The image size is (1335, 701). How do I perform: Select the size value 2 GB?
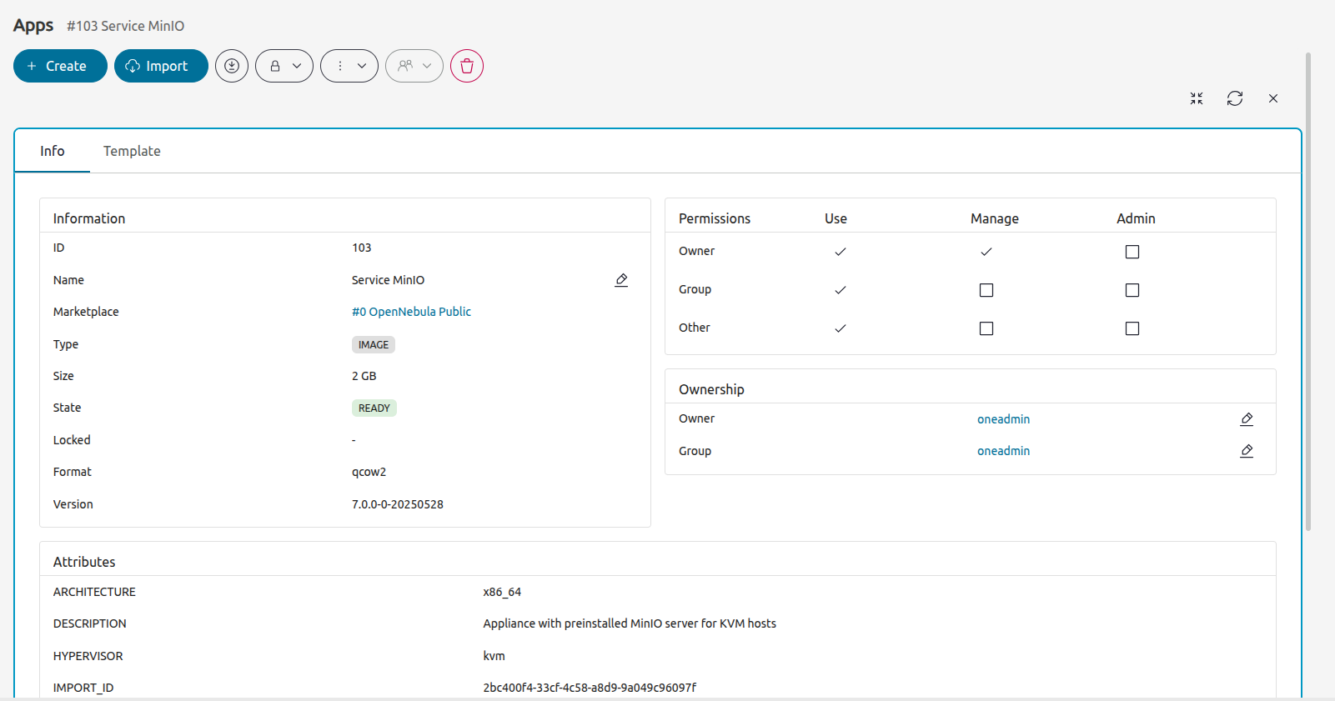click(364, 376)
